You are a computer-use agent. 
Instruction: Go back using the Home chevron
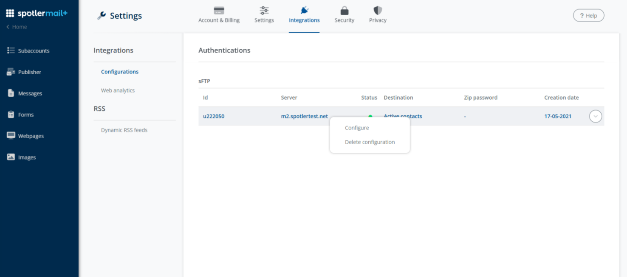pyautogui.click(x=8, y=27)
